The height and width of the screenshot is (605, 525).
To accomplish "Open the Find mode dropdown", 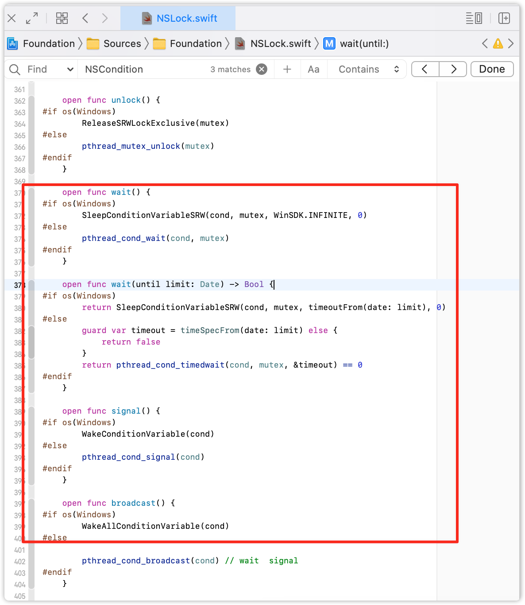I will click(x=50, y=70).
